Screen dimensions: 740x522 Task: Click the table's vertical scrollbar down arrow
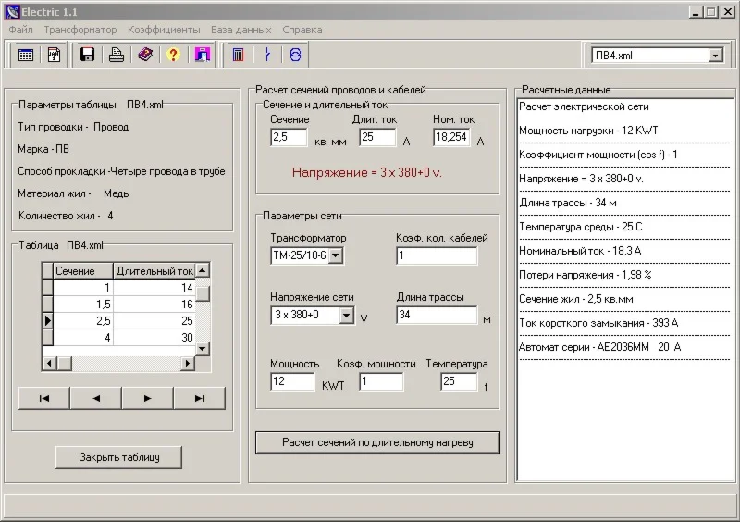click(202, 349)
